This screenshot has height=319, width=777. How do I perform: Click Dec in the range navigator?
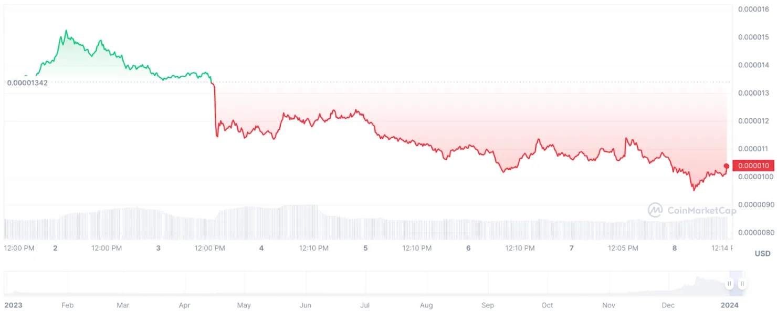coord(668,305)
